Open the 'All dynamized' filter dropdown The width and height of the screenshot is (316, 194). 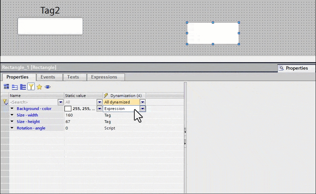tap(143, 102)
